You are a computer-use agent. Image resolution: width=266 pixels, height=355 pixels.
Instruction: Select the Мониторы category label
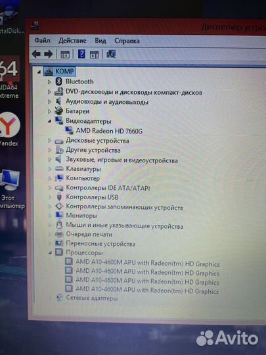[x=81, y=216]
